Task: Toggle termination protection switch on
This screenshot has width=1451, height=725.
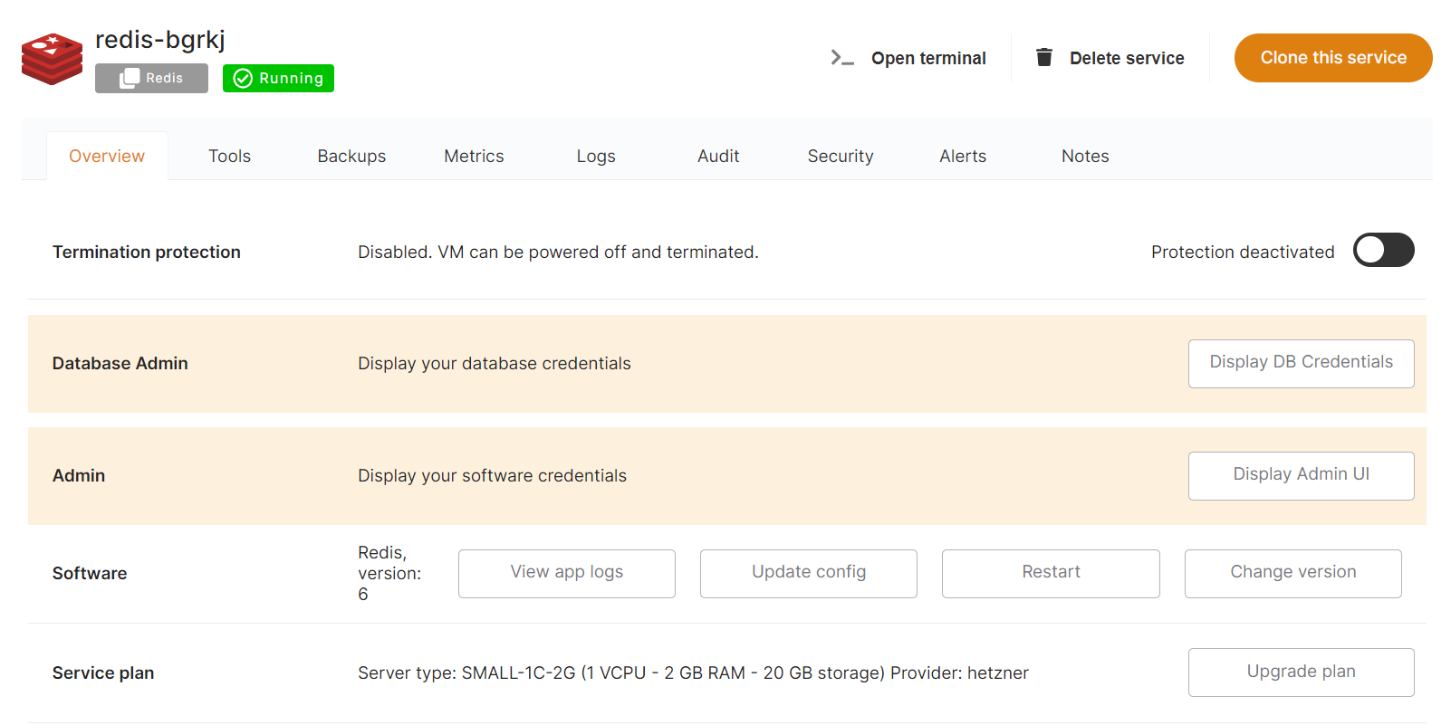Action: [1383, 251]
